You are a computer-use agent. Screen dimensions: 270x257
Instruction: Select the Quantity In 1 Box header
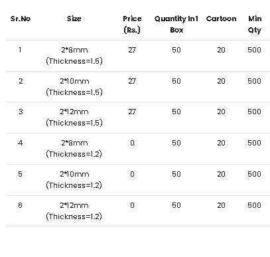[x=176, y=25]
